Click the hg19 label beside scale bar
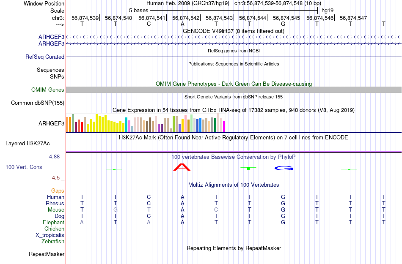 [328, 11]
